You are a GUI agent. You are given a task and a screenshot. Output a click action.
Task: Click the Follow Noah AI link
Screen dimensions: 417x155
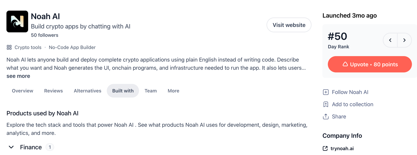[350, 92]
